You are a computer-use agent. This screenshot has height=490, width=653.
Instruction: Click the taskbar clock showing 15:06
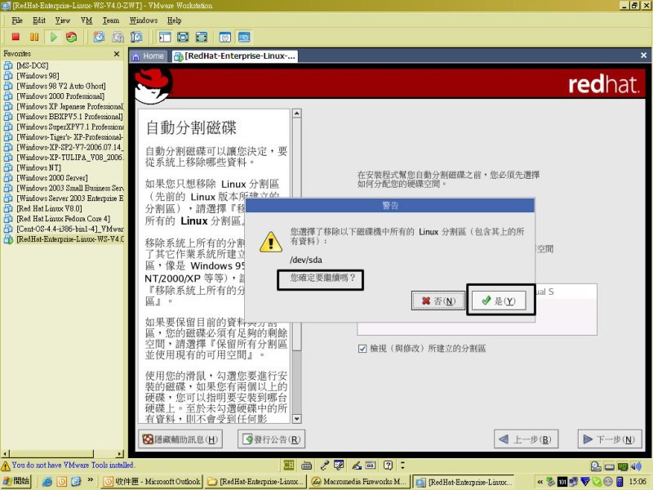click(x=637, y=482)
